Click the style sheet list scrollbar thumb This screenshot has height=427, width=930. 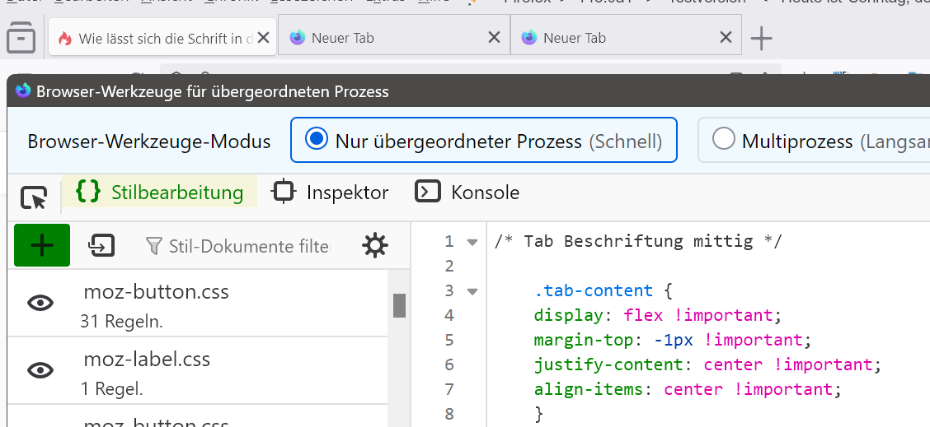[399, 305]
